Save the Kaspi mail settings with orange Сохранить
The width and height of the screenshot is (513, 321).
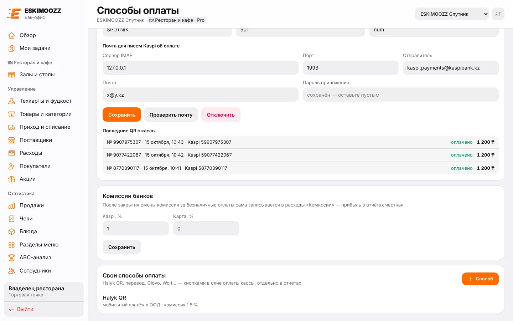[x=122, y=114]
